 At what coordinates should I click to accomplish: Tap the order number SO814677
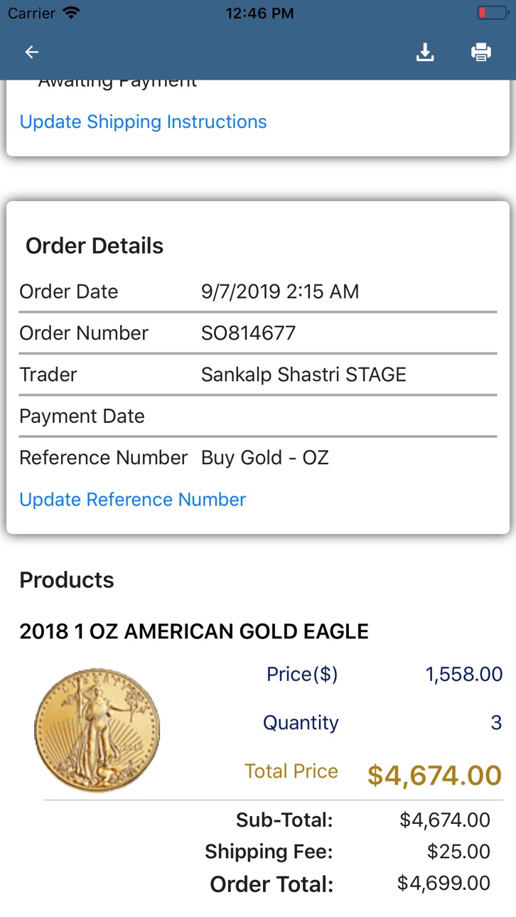tap(248, 333)
